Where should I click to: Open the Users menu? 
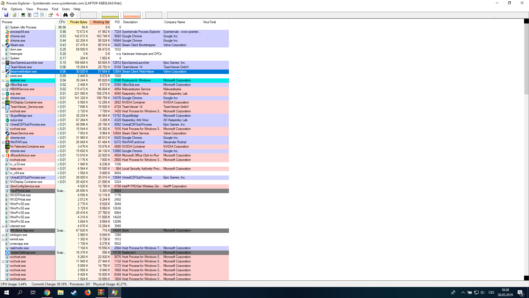[66, 9]
